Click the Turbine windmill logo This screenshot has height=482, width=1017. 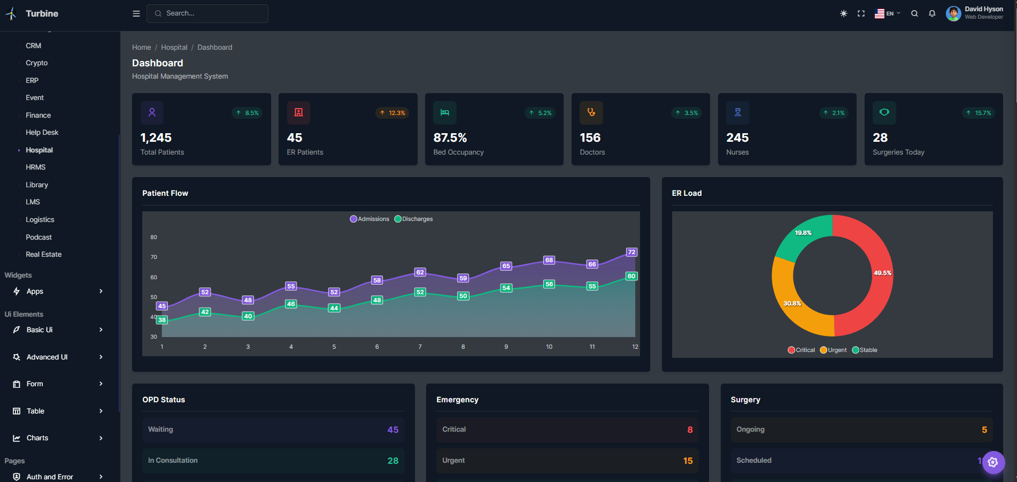pos(11,13)
